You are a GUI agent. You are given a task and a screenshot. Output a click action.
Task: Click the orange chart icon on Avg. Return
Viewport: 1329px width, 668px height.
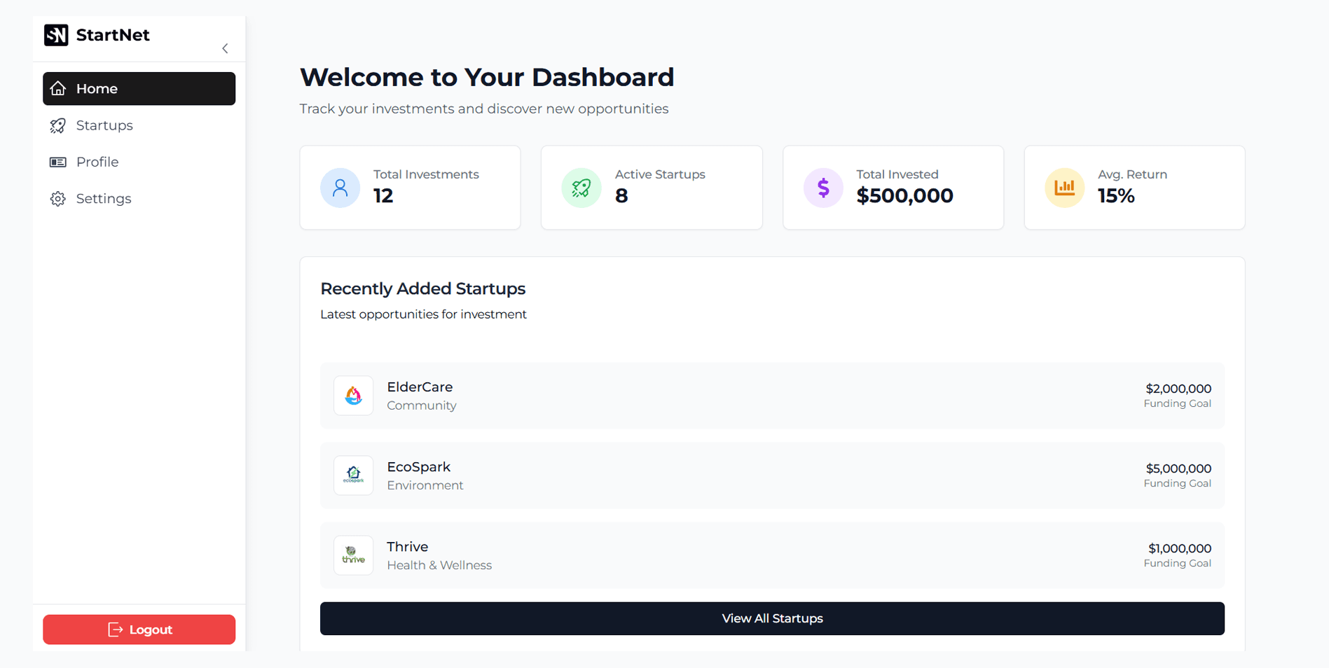pos(1064,187)
